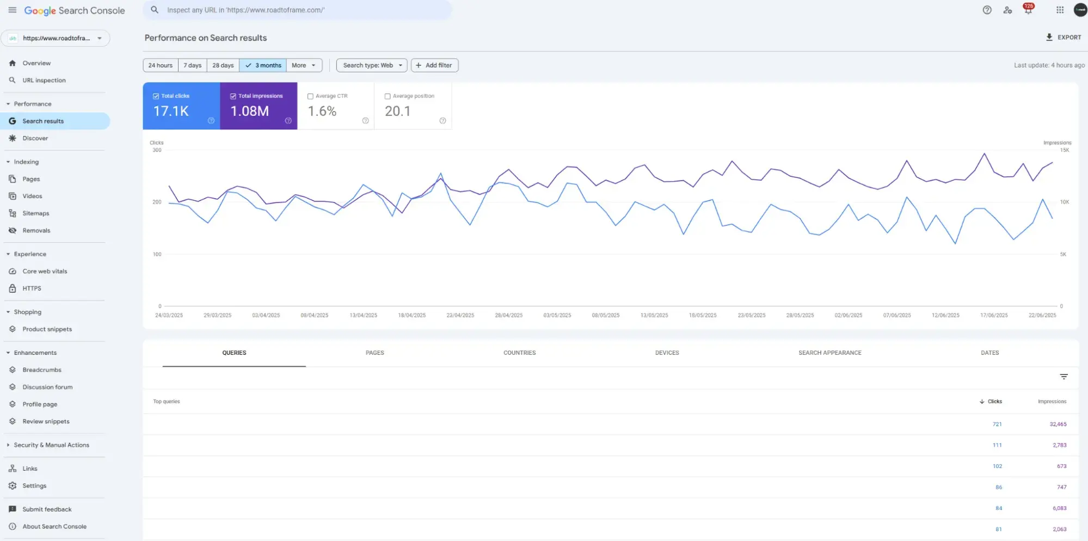The image size is (1088, 541).
Task: Switch to the COUNTRIES tab
Action: [519, 353]
